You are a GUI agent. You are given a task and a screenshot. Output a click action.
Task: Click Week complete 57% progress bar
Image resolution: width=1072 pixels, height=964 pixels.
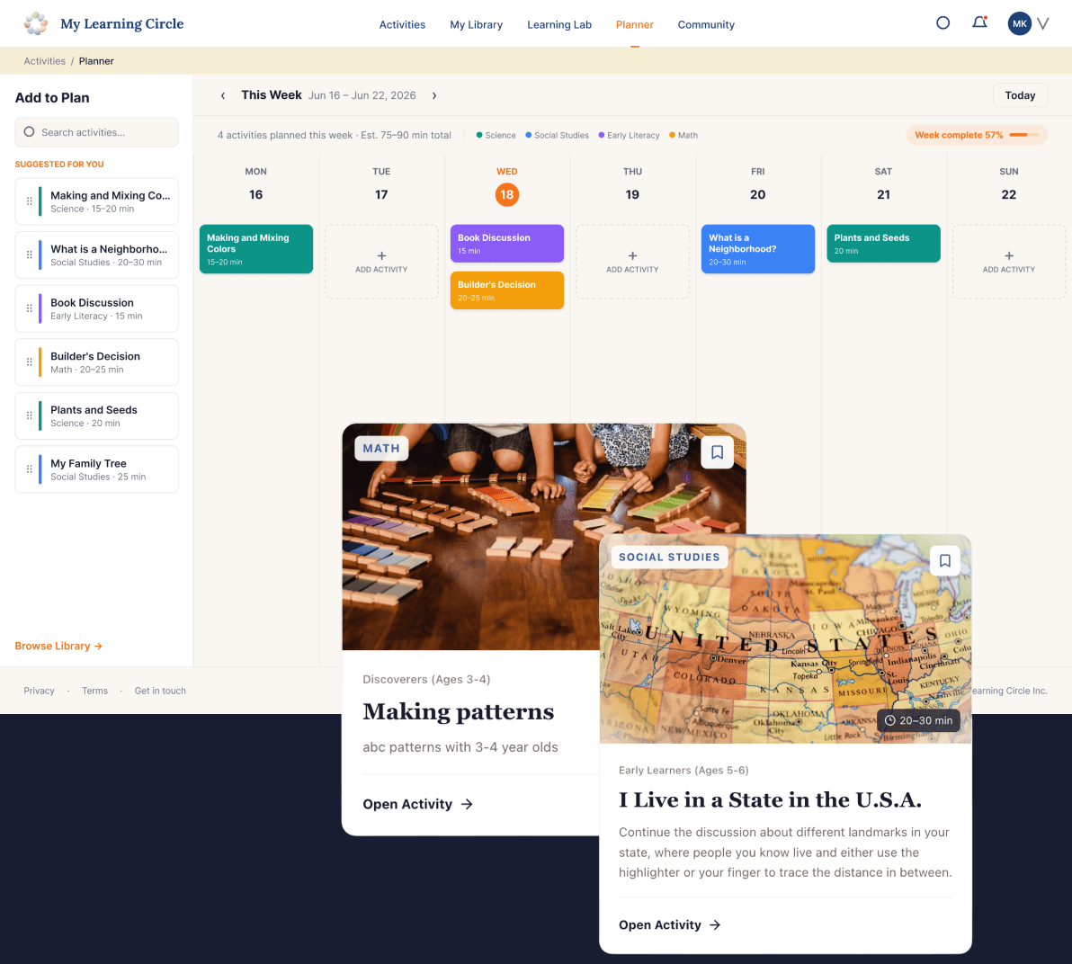tap(1023, 135)
